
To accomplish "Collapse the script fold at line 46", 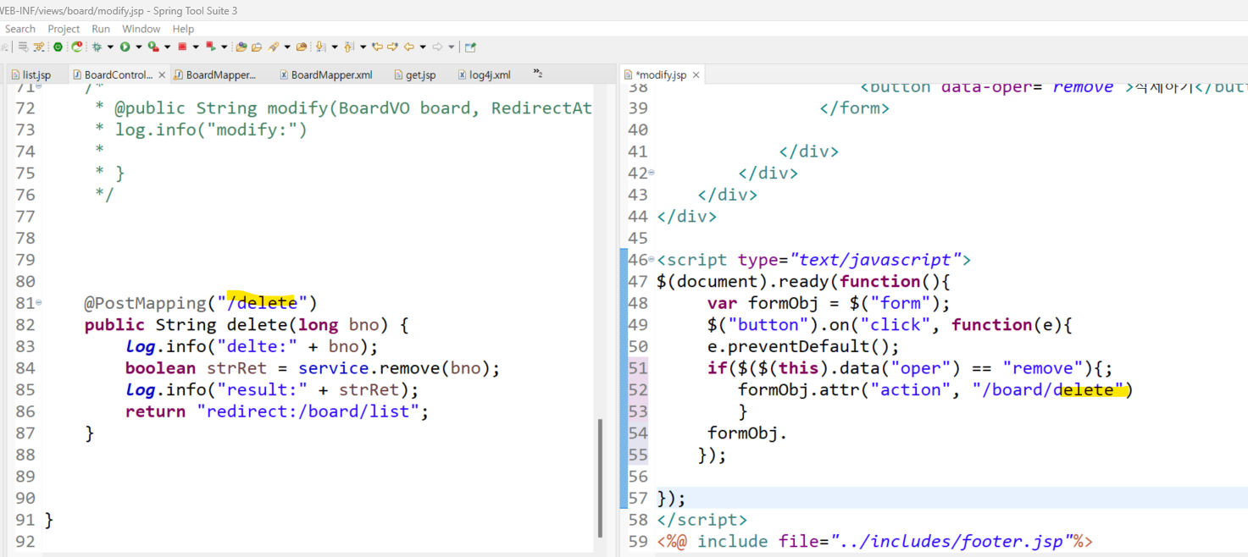I will coord(652,260).
